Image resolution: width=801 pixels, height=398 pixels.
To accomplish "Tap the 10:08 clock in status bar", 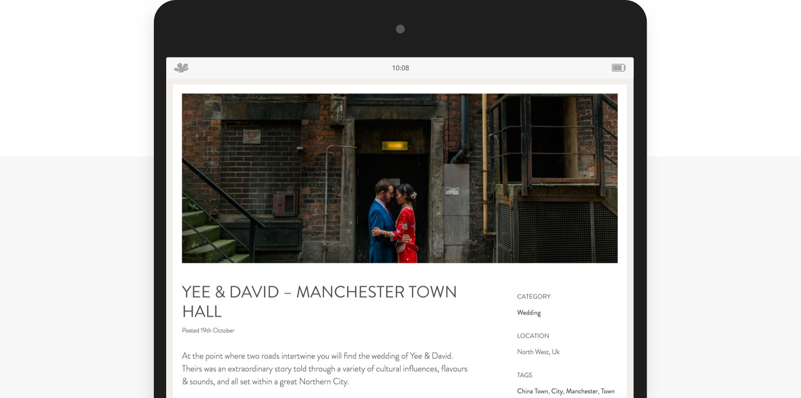I will 400,68.
